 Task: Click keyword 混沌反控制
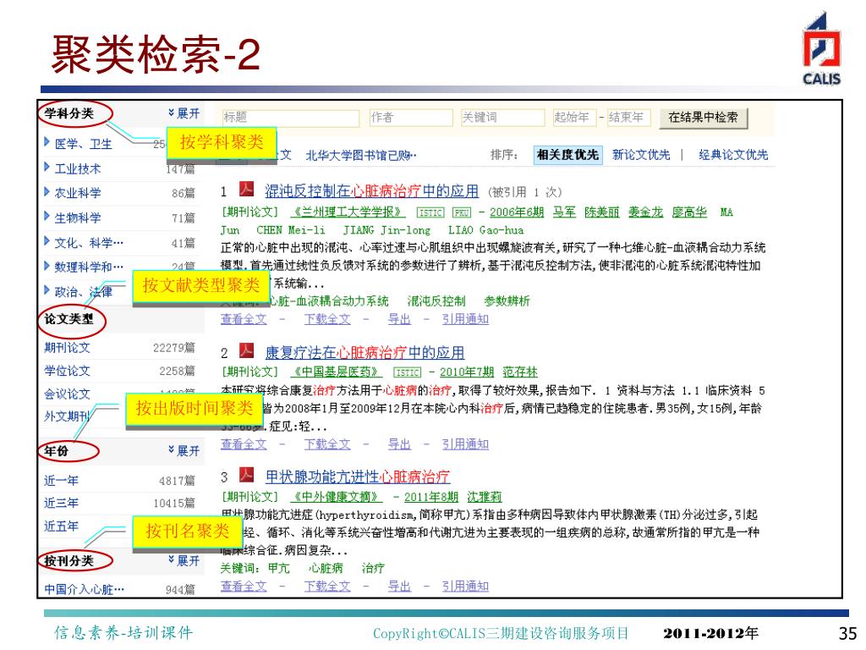pyautogui.click(x=436, y=301)
